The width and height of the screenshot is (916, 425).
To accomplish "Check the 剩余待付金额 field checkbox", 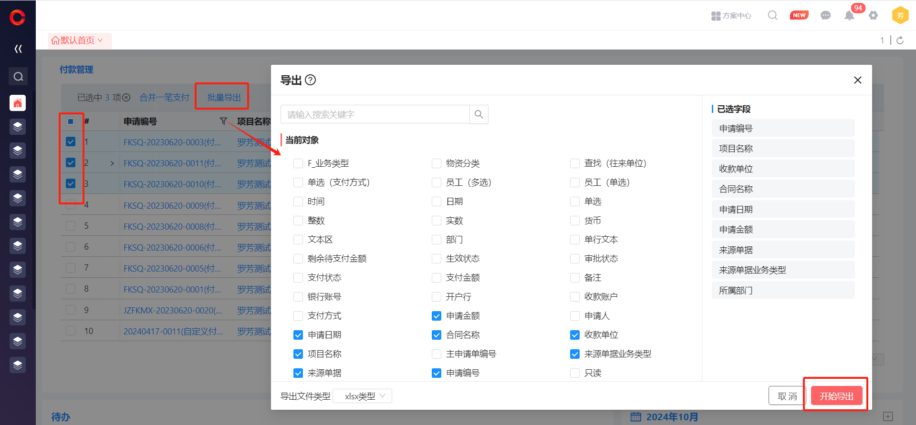I will click(x=298, y=259).
